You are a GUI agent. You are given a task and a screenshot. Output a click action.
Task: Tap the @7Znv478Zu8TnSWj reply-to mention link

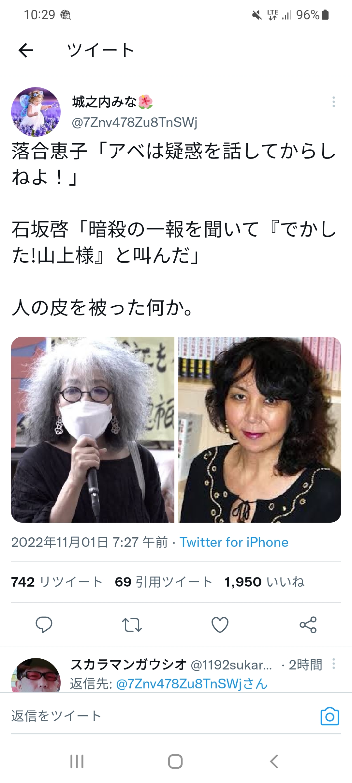click(x=192, y=683)
